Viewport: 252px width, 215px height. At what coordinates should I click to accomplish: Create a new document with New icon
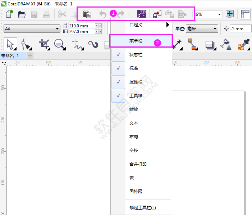click(9, 14)
